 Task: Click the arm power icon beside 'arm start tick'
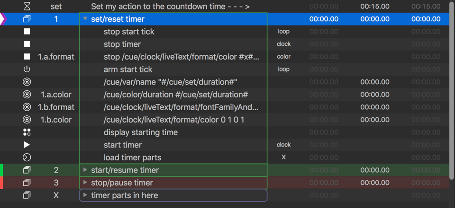(x=27, y=69)
